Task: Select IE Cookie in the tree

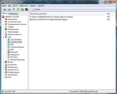Action: (x=14, y=57)
